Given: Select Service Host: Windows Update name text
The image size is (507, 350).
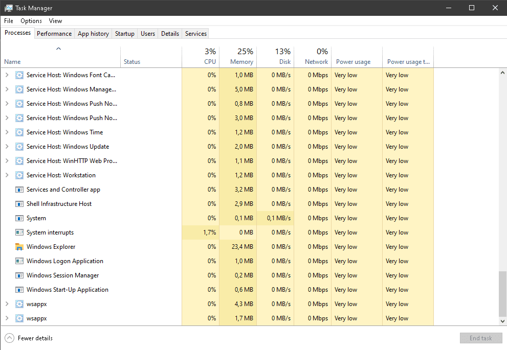Looking at the screenshot, I should [x=68, y=147].
